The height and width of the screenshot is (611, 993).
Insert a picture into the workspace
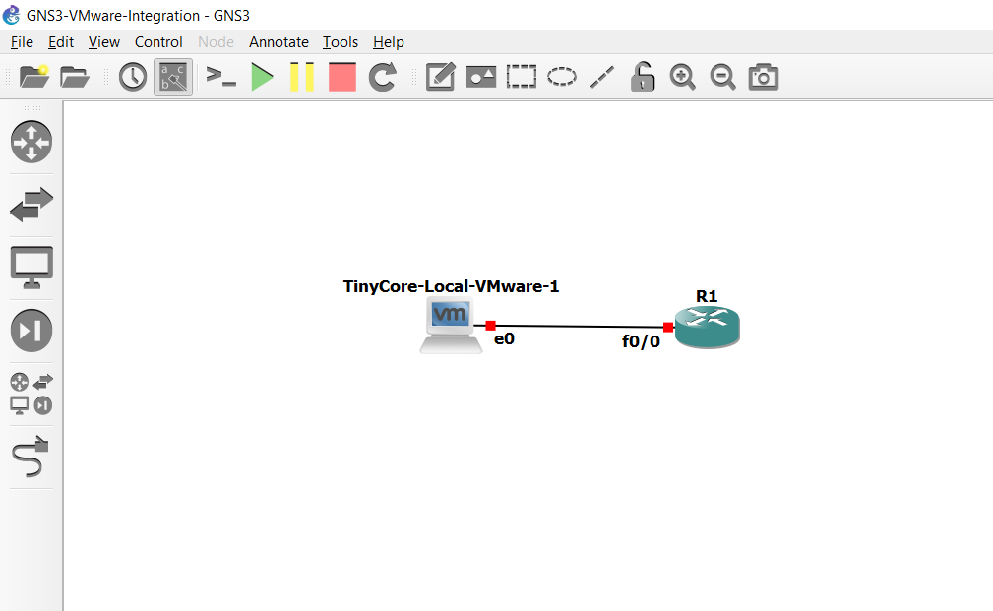coord(481,78)
